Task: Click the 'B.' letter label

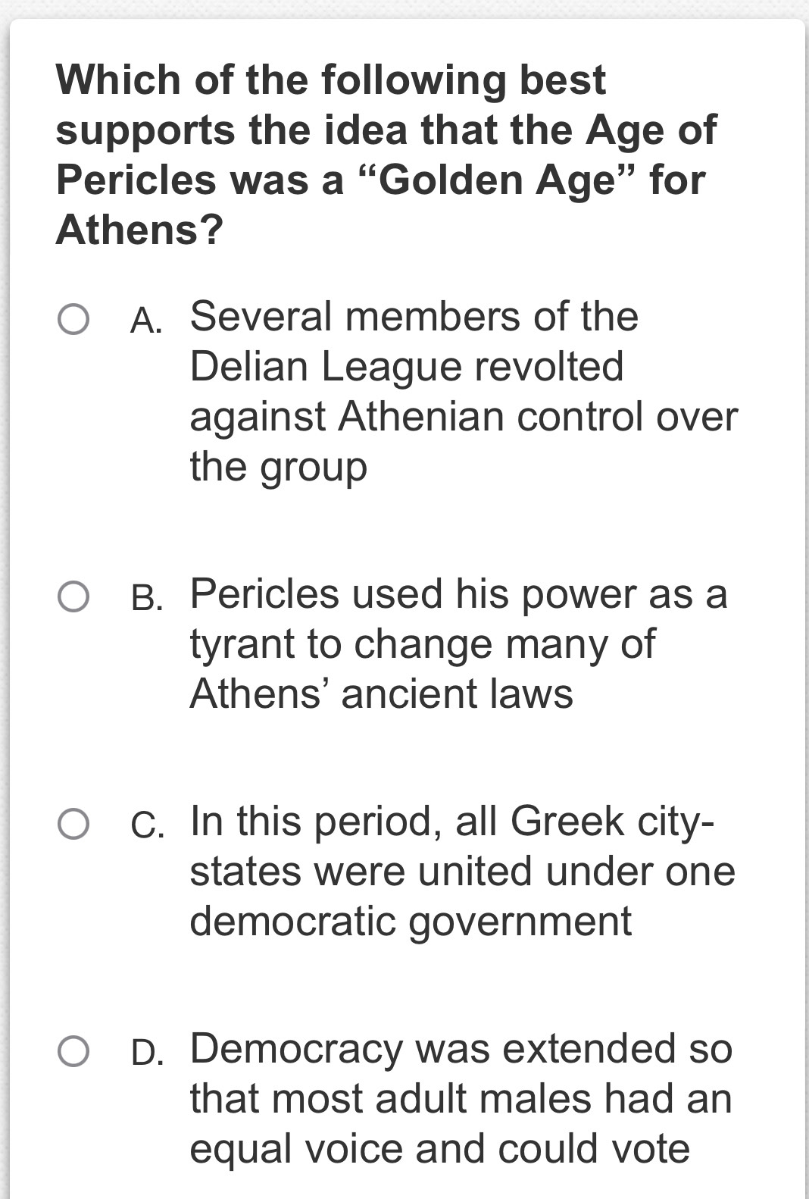Action: 147,598
